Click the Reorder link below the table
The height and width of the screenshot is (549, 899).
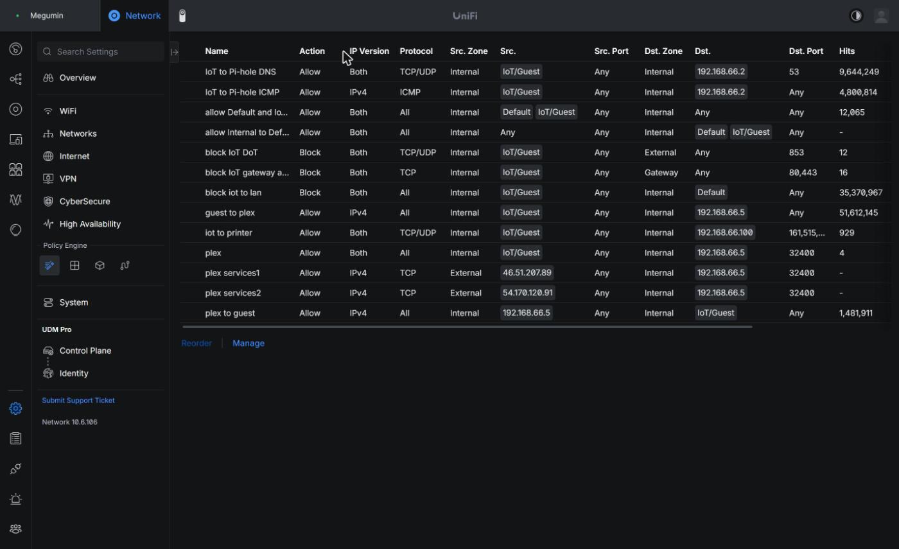[196, 343]
